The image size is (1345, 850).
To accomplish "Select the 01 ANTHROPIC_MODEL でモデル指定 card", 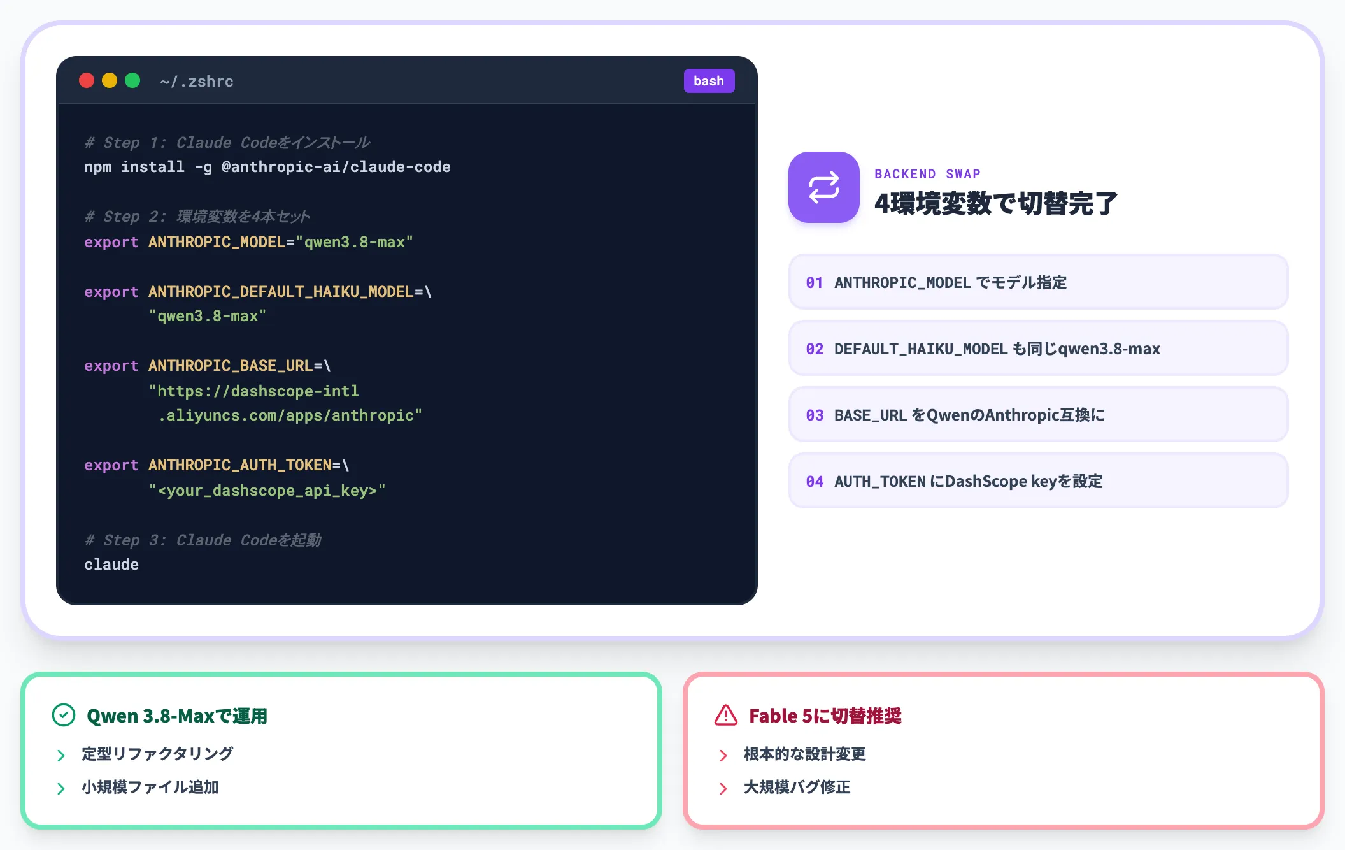I will [1038, 282].
